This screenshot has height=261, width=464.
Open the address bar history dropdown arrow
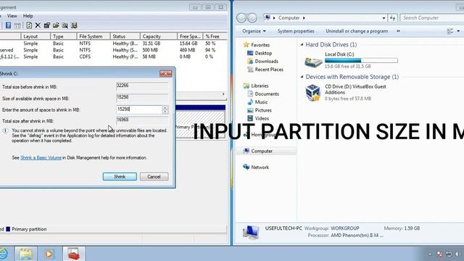coord(384,18)
